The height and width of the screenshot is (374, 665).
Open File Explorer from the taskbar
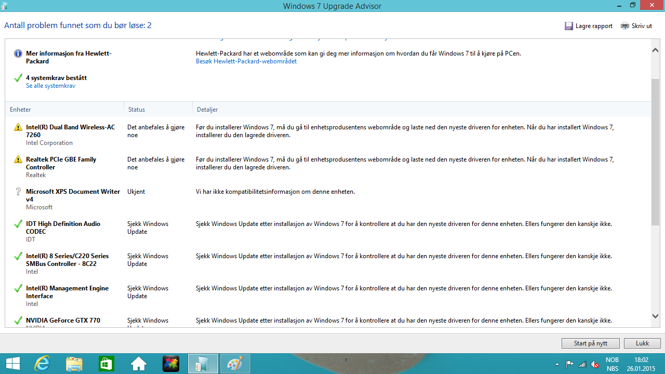[x=74, y=364]
